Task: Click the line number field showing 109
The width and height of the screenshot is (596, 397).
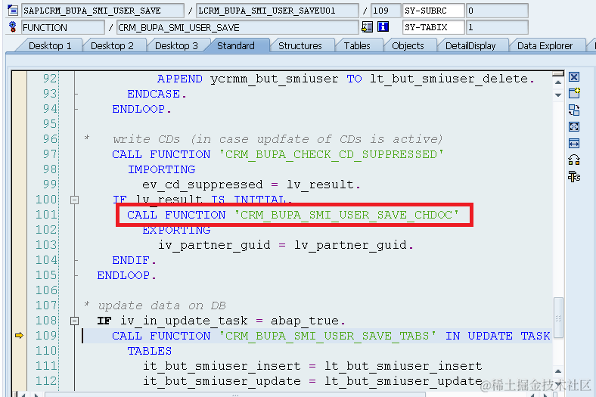Action: [386, 11]
